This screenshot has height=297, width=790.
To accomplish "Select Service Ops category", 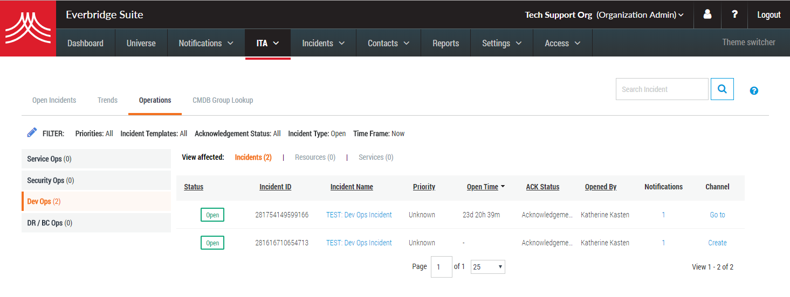I will click(x=96, y=159).
